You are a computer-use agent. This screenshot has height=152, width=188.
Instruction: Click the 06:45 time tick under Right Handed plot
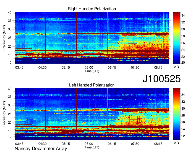click(112, 67)
